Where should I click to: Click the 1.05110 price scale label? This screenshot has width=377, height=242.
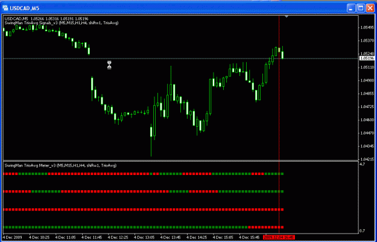367,67
